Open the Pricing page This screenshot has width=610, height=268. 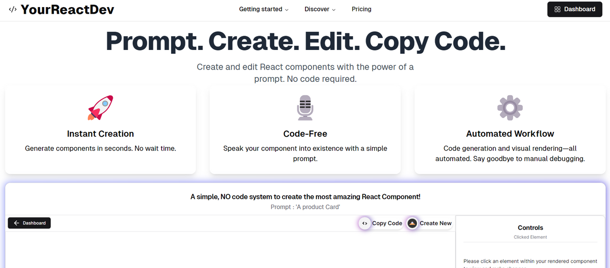361,9
